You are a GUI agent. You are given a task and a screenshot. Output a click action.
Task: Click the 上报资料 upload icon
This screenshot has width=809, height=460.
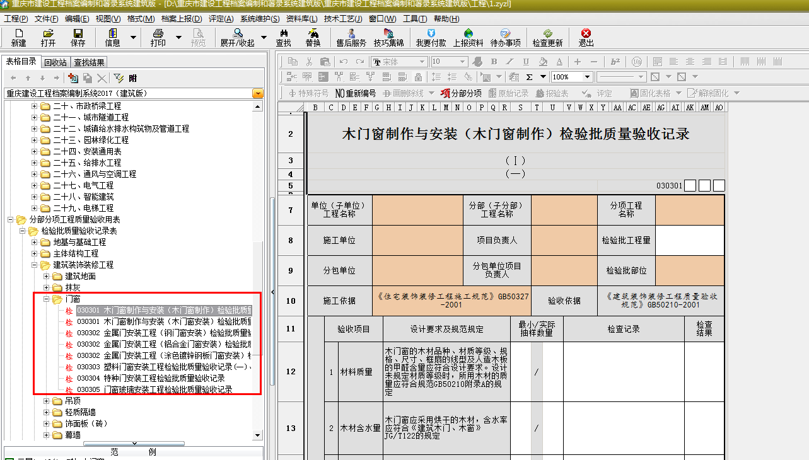click(x=468, y=37)
